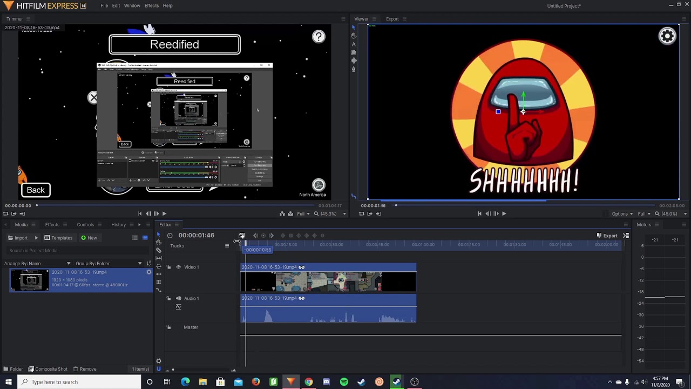The width and height of the screenshot is (691, 389).
Task: Open the Effects menu in menu bar
Action: [x=152, y=5]
